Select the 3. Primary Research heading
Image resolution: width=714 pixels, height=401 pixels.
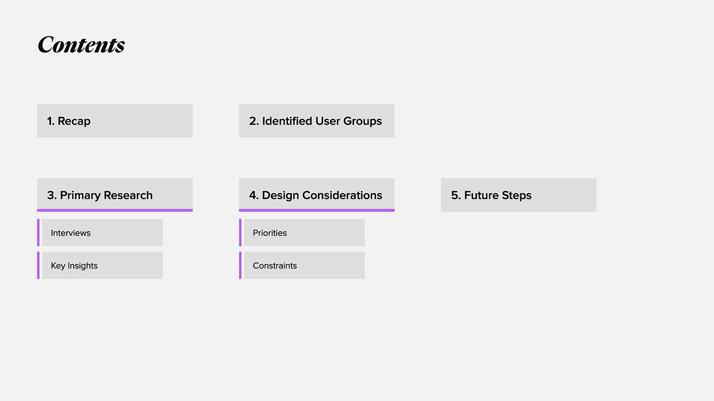[115, 194]
